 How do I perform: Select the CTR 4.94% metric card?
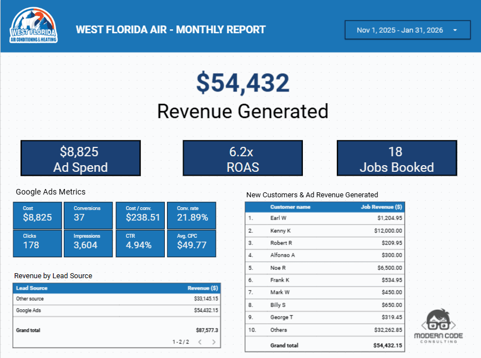pyautogui.click(x=140, y=243)
